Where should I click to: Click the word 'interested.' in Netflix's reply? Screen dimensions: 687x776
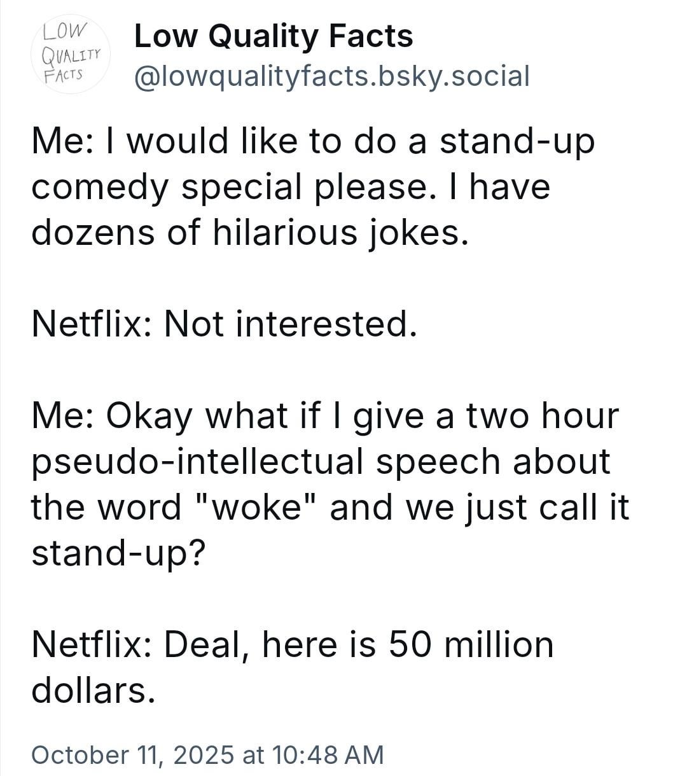tap(326, 324)
